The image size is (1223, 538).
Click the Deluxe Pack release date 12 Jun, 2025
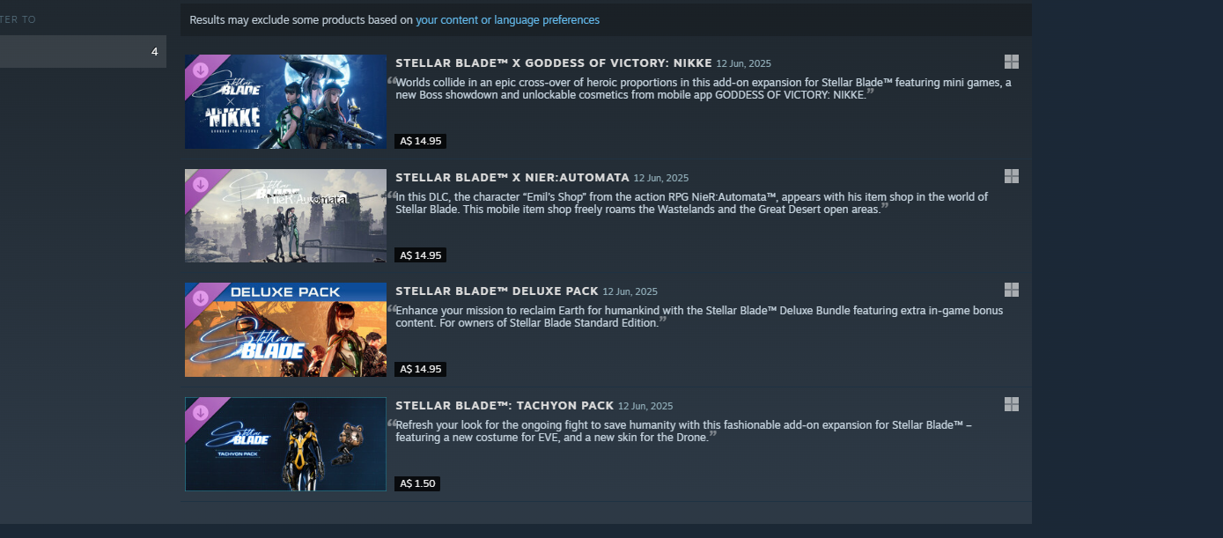[x=630, y=291]
